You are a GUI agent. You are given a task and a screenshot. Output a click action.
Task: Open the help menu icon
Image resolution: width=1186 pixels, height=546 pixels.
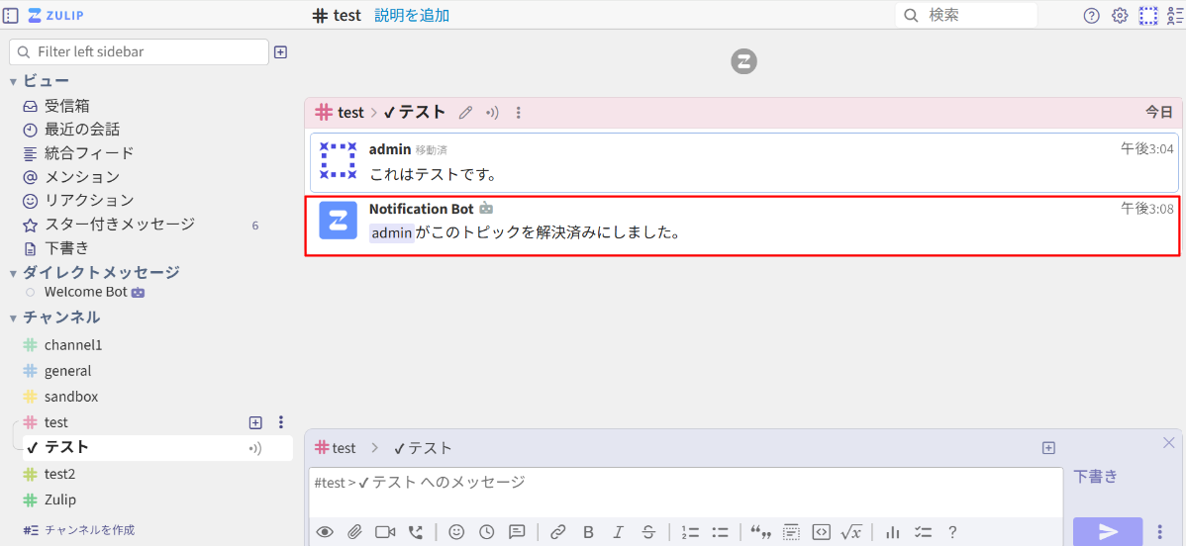click(x=1091, y=16)
